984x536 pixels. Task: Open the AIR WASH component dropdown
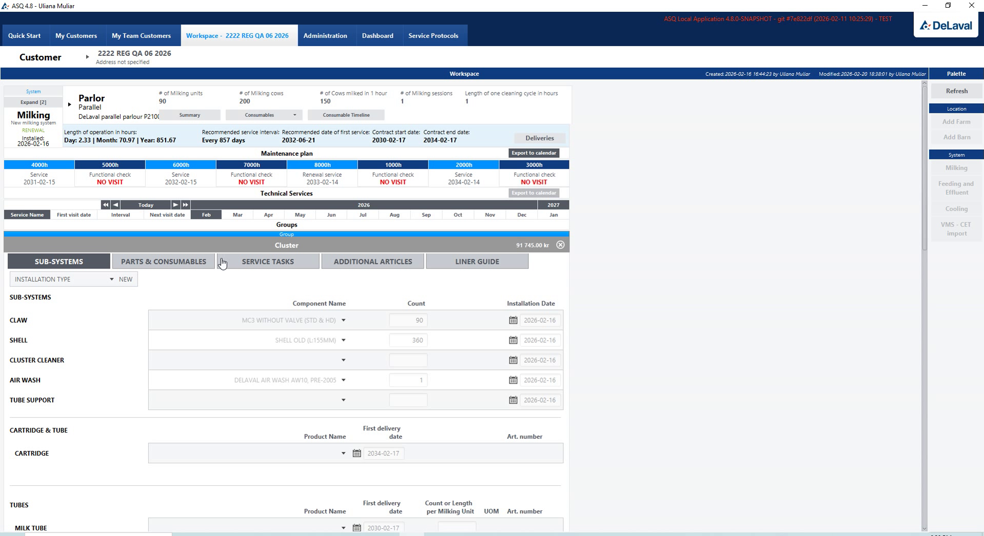click(344, 380)
